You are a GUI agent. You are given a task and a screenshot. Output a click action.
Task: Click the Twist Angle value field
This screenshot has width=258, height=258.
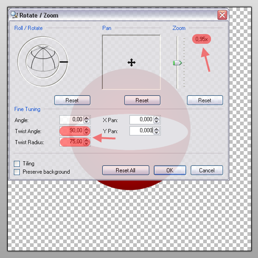coord(71,131)
